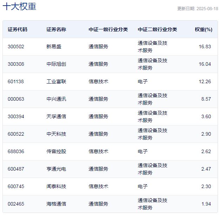Select security code 300394
The height and width of the screenshot is (215, 219).
(x=16, y=116)
